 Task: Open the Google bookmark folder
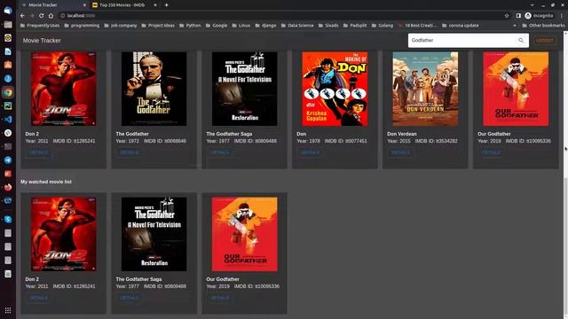[x=217, y=26]
